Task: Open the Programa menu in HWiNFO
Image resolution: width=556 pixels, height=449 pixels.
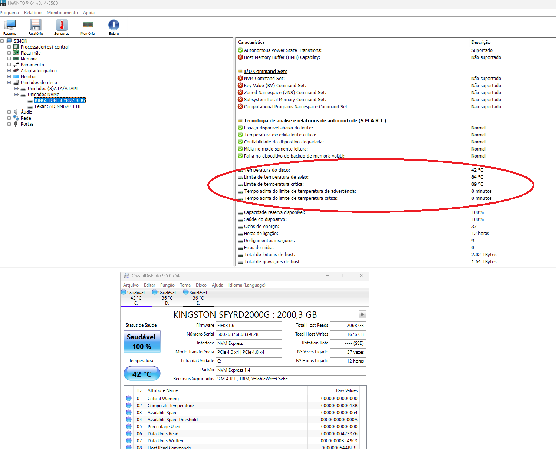Action: click(x=9, y=13)
